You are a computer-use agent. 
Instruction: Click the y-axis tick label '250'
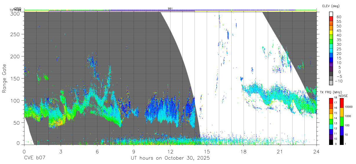point(15,34)
